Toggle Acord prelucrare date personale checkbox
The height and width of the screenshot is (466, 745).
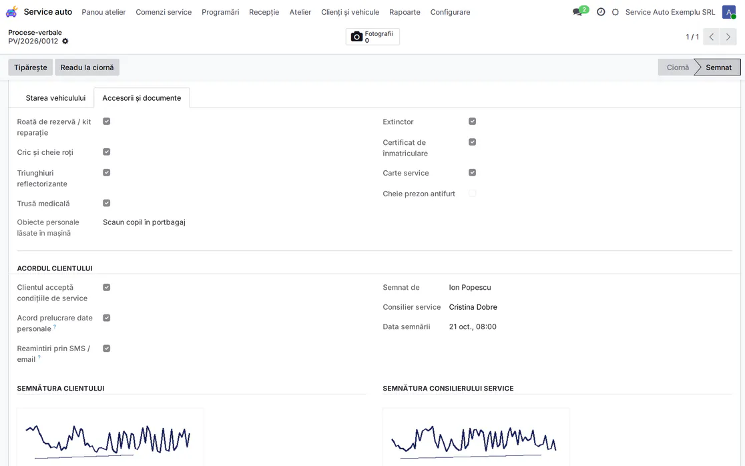pos(106,318)
